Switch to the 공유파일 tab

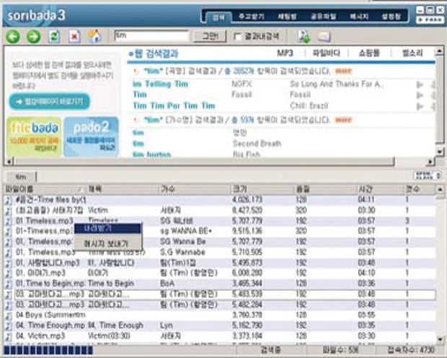[x=324, y=17]
